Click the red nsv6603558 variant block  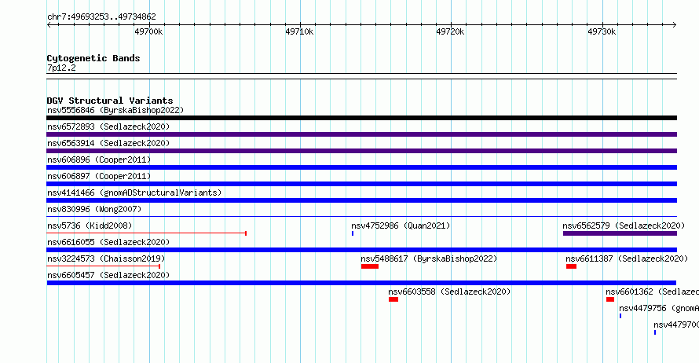coord(393,299)
